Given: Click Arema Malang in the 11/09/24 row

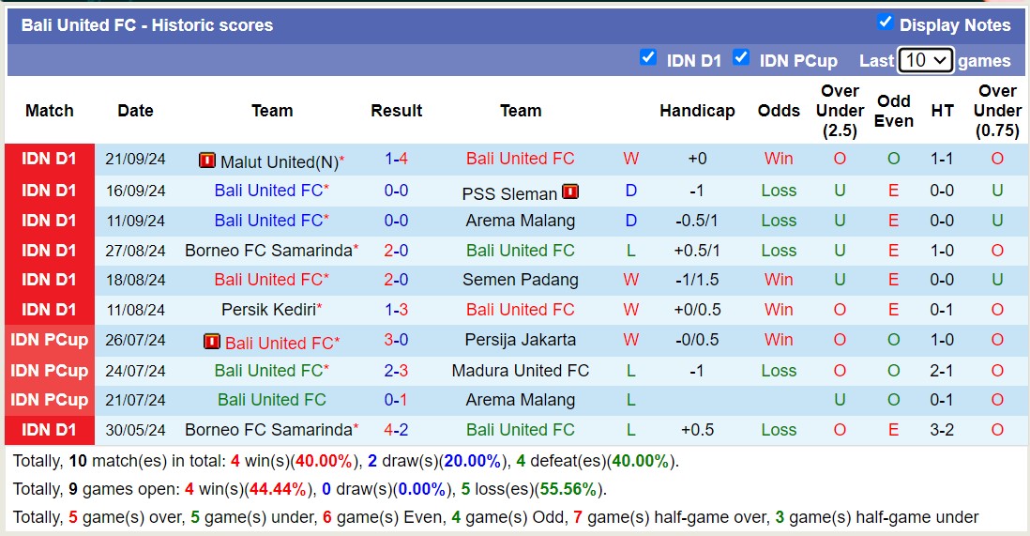Looking at the screenshot, I should 520,221.
